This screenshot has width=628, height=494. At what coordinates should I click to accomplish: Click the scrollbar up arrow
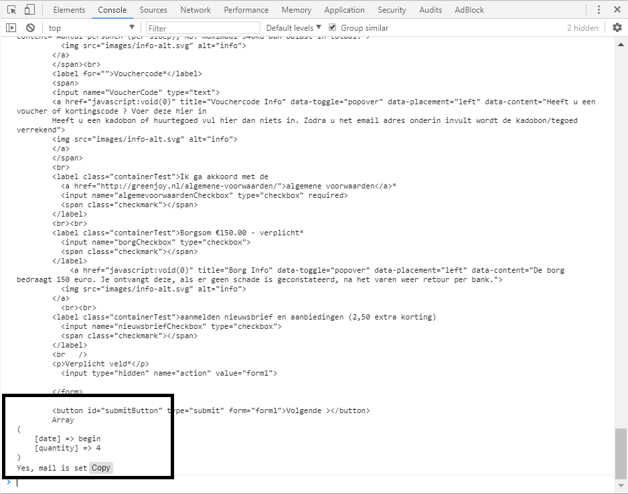621,44
